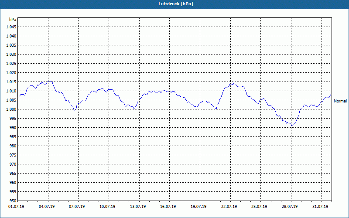Select the 31.07.19 date label

coord(320,207)
